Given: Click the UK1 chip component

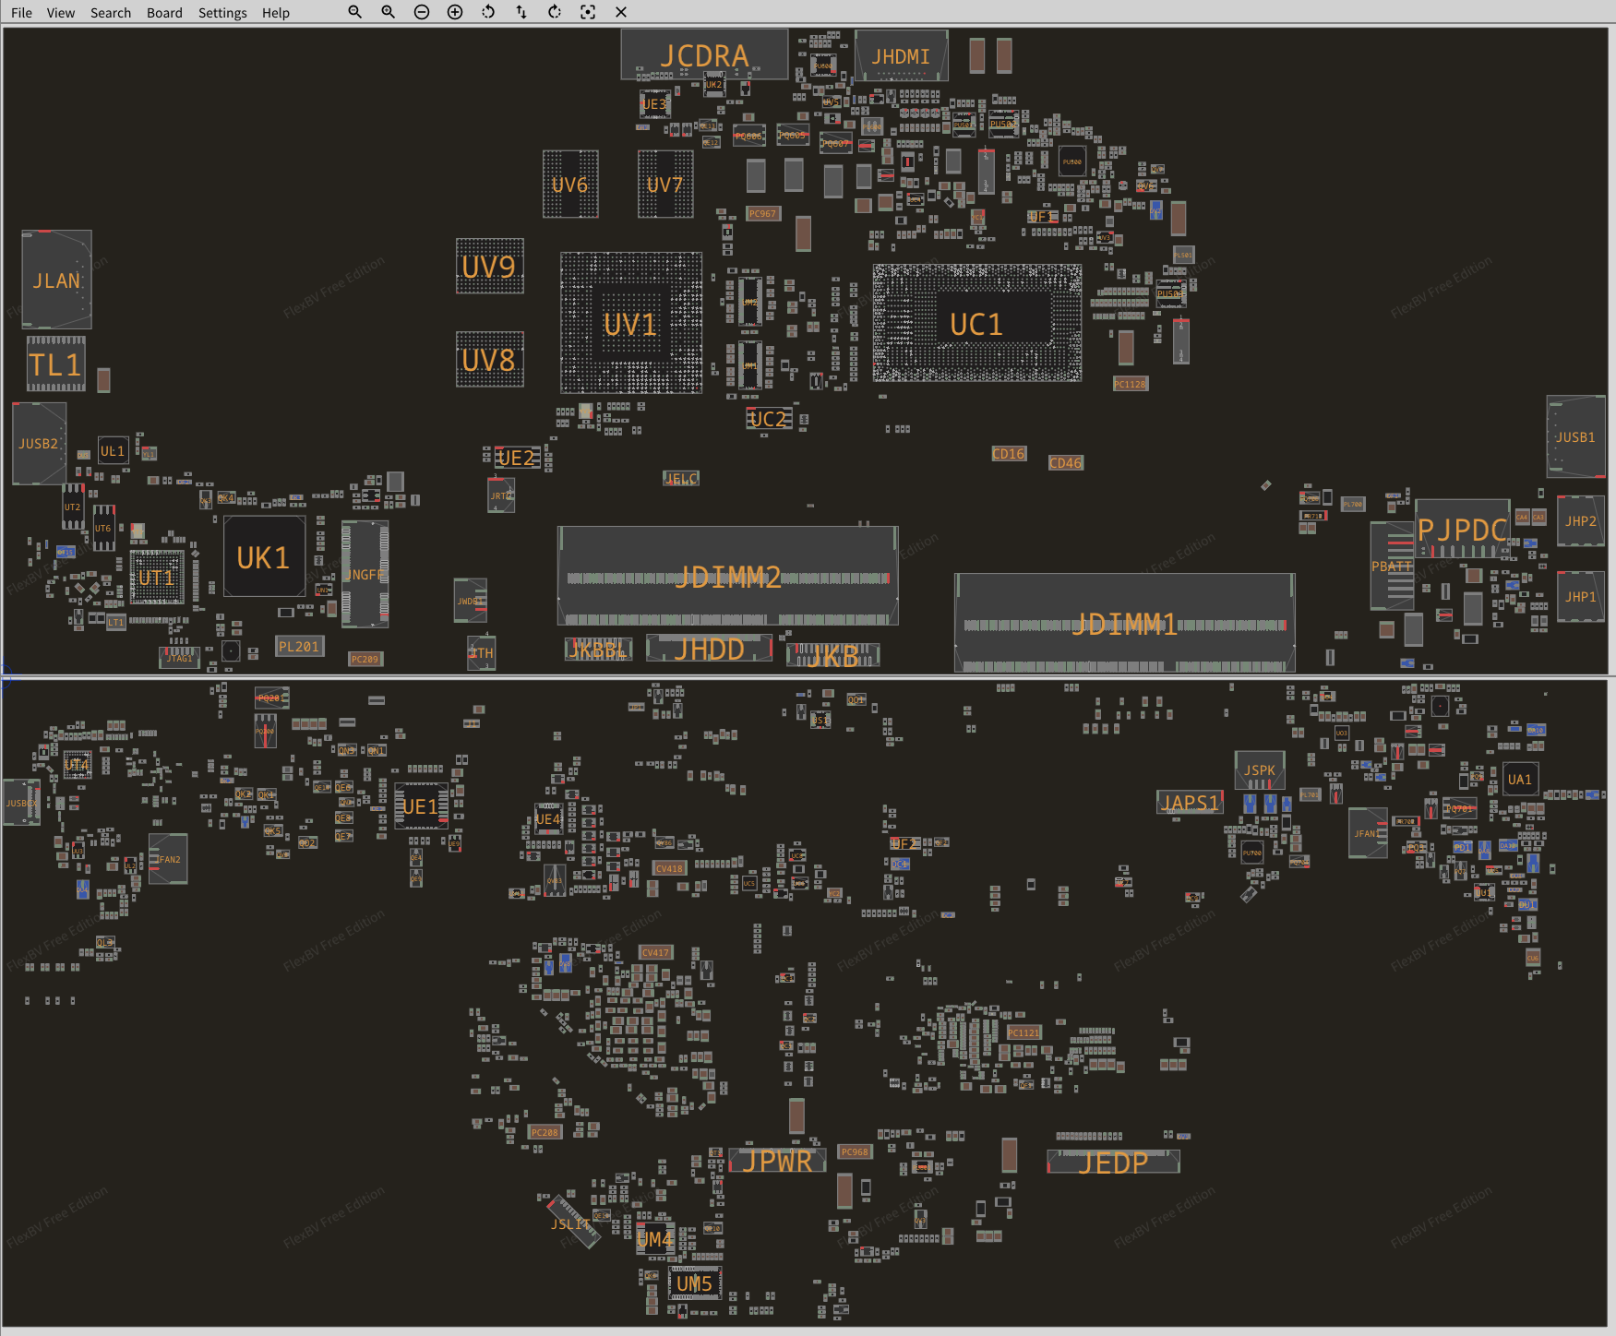Looking at the screenshot, I should tap(264, 557).
